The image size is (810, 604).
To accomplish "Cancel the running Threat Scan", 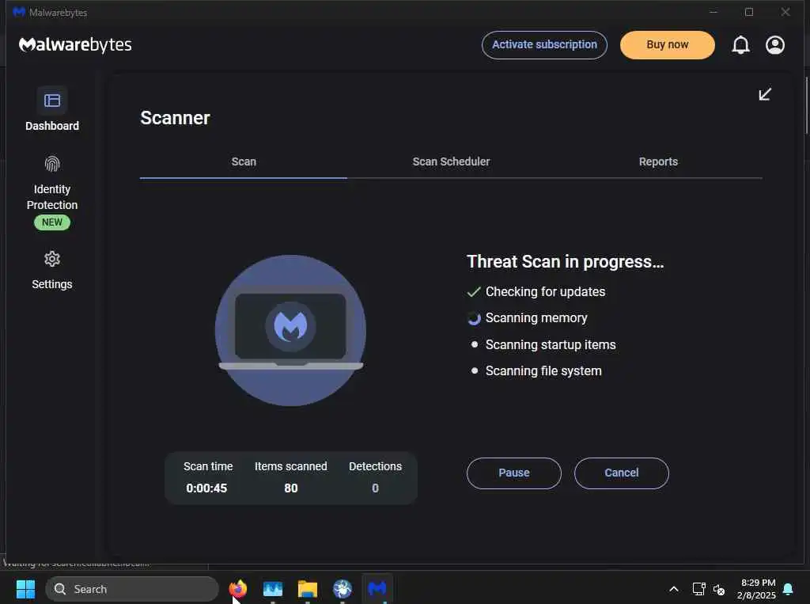I will (x=622, y=473).
